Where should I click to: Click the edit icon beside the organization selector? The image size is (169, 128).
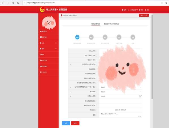tap(140, 96)
